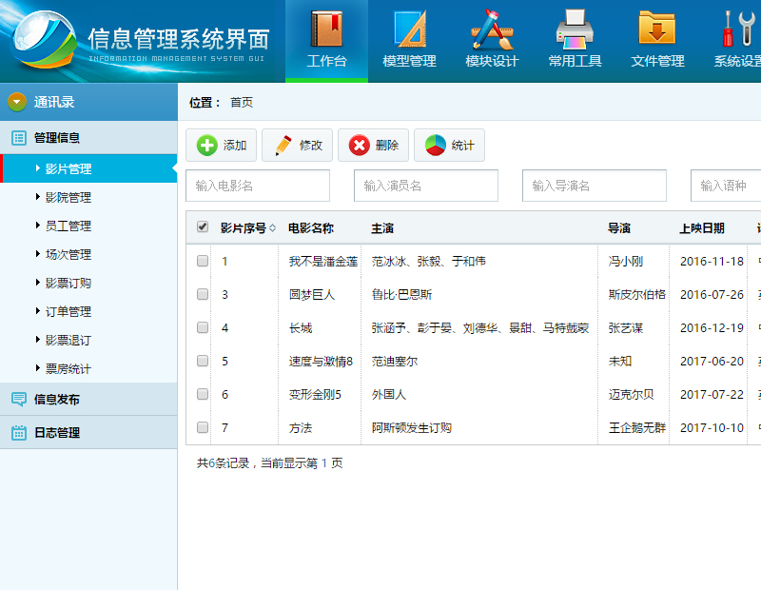Check the row for 变形金刚5

[x=203, y=394]
